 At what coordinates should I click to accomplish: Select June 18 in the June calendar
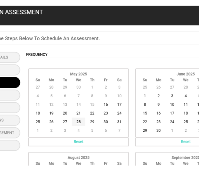click(186, 113)
